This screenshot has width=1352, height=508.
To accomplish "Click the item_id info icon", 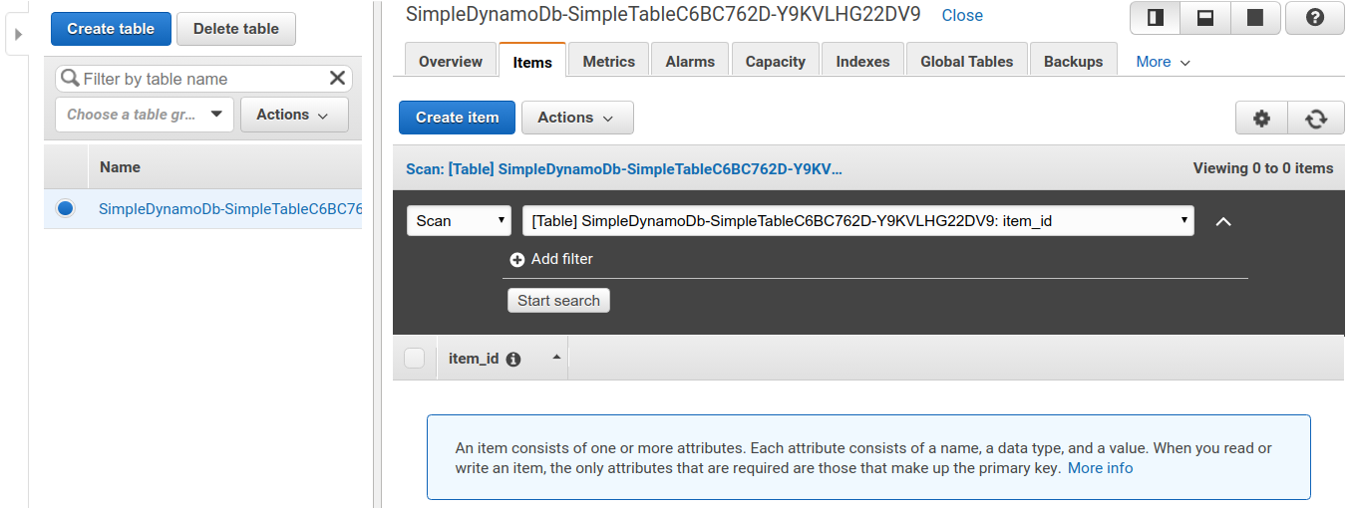I will pyautogui.click(x=513, y=360).
